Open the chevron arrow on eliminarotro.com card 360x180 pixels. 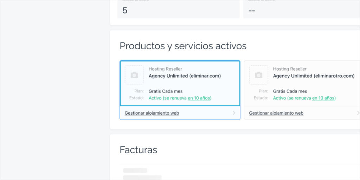pyautogui.click(x=358, y=113)
